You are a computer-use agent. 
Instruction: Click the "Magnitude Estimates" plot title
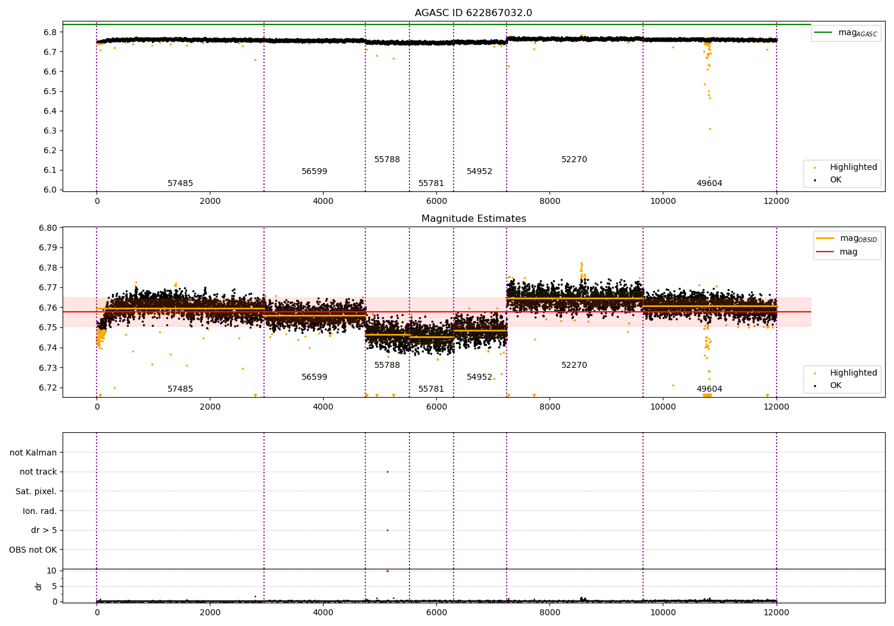click(x=473, y=219)
